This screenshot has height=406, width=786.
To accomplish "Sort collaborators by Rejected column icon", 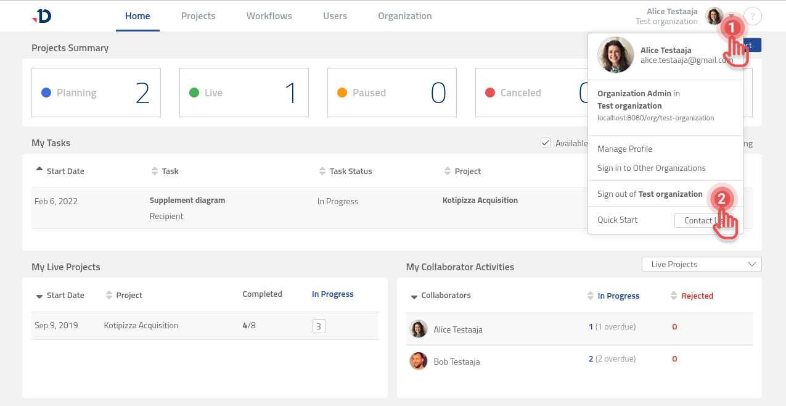I will click(x=674, y=296).
